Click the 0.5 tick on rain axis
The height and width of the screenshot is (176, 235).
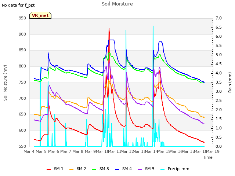coord(219,137)
